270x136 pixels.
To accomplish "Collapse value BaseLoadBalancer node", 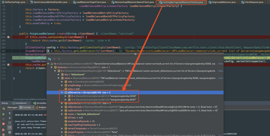I will click(x=59, y=78).
